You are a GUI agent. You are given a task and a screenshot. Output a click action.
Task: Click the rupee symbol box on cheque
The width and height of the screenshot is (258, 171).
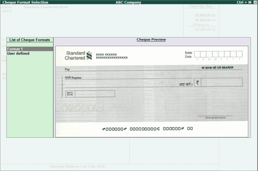[x=197, y=82]
